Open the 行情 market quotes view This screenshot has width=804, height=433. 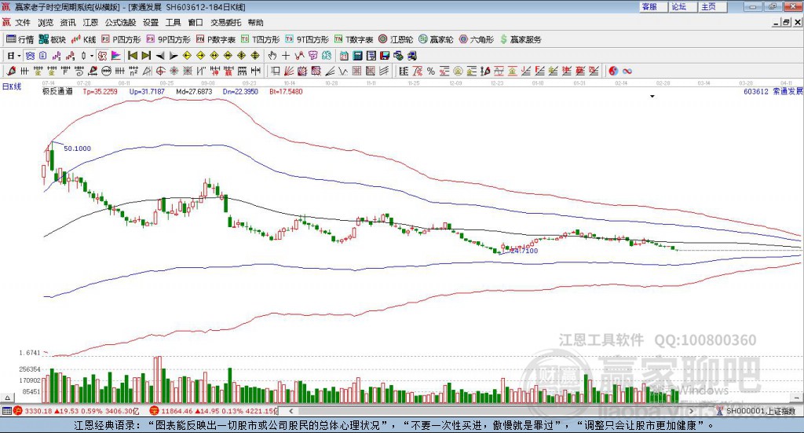click(x=20, y=39)
